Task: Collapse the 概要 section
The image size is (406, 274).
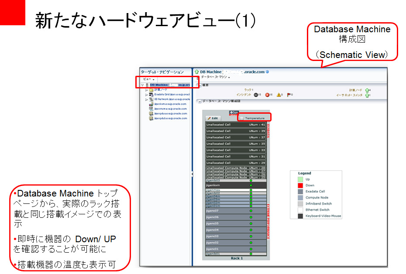Action: (x=200, y=85)
